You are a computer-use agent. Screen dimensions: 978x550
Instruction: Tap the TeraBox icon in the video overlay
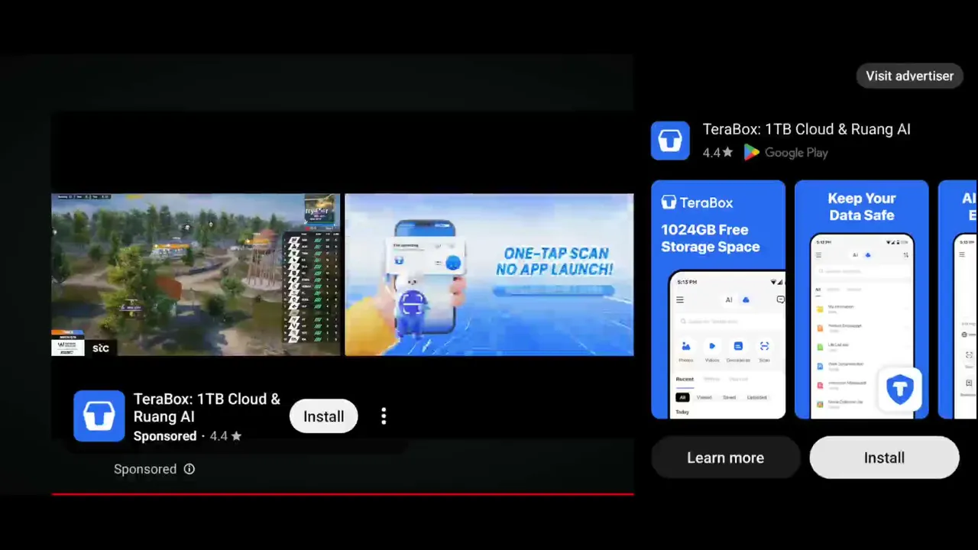(x=99, y=416)
